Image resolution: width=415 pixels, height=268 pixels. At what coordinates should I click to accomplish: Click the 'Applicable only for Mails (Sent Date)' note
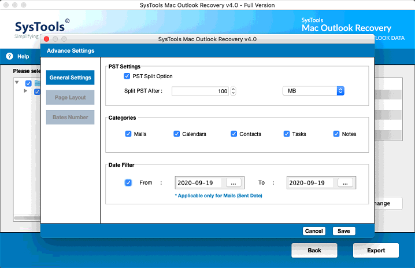tap(218, 196)
